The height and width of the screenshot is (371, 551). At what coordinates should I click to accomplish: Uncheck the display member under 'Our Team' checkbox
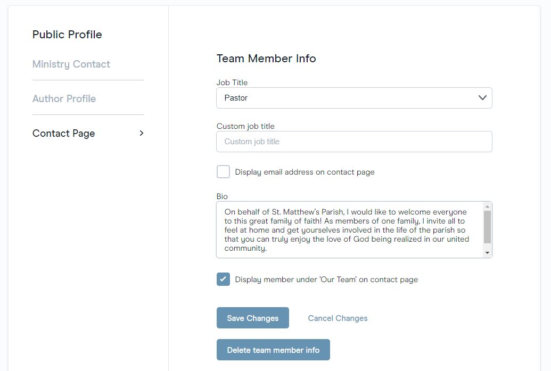[x=223, y=279]
